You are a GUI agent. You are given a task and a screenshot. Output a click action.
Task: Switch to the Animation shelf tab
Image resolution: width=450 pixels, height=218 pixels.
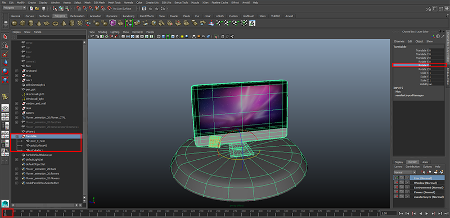95,16
